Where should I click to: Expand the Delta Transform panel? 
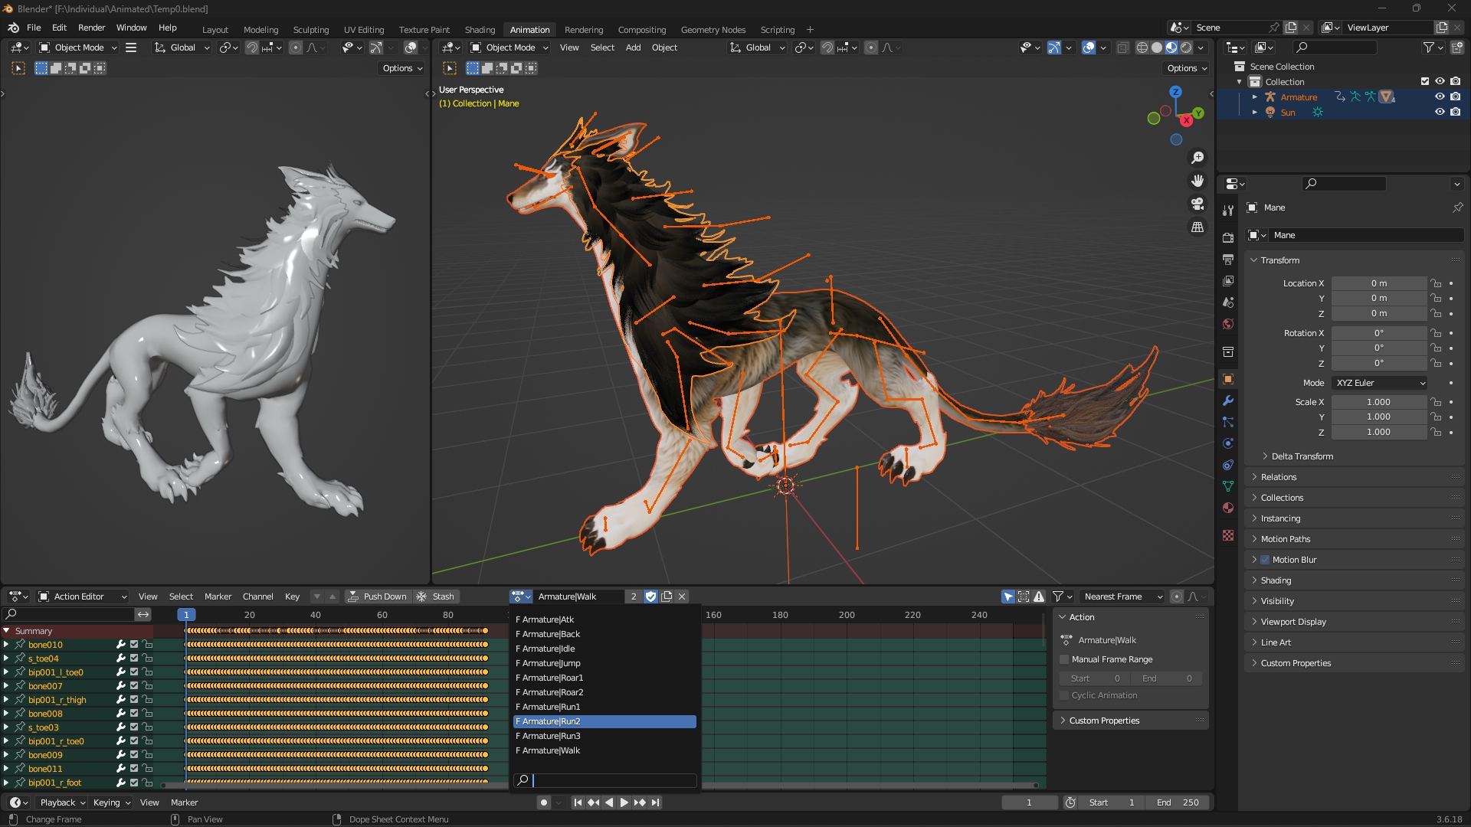[x=1302, y=456]
